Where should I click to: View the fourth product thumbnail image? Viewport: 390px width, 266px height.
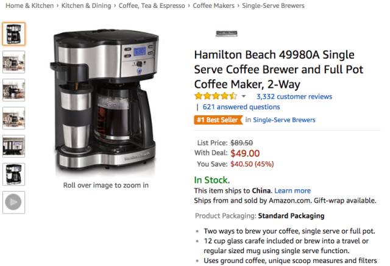(x=13, y=118)
